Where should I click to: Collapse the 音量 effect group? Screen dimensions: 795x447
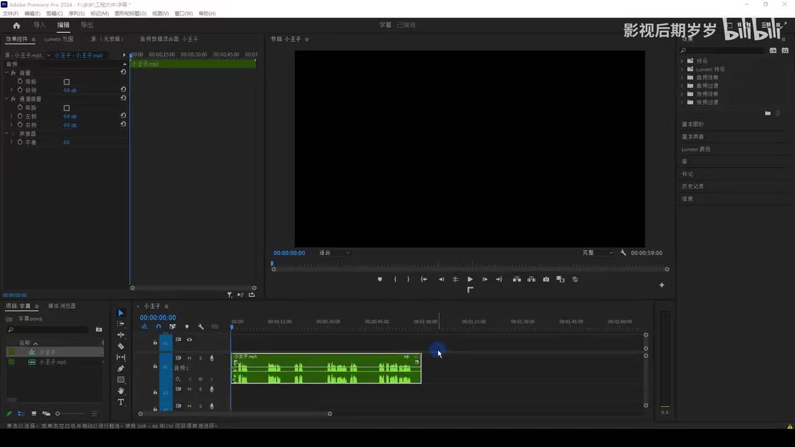[6, 73]
